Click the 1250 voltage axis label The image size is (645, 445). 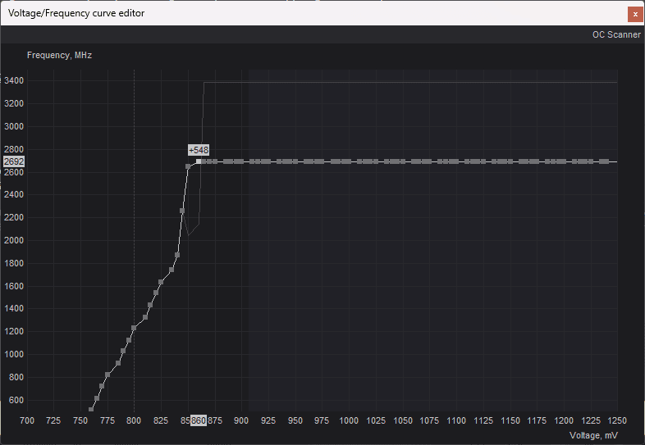pos(616,420)
